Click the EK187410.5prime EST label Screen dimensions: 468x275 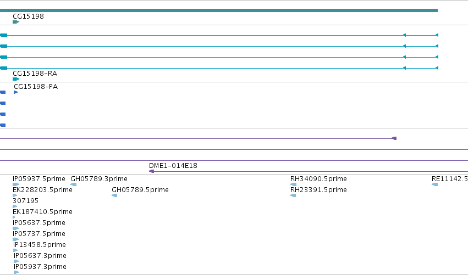coord(42,212)
